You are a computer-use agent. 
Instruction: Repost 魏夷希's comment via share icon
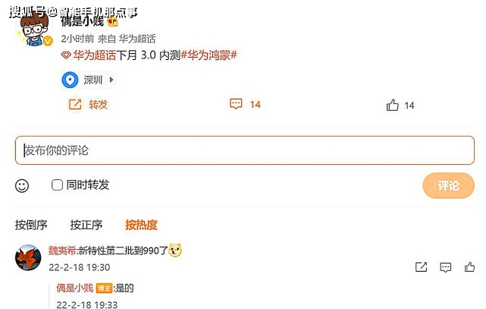point(422,266)
